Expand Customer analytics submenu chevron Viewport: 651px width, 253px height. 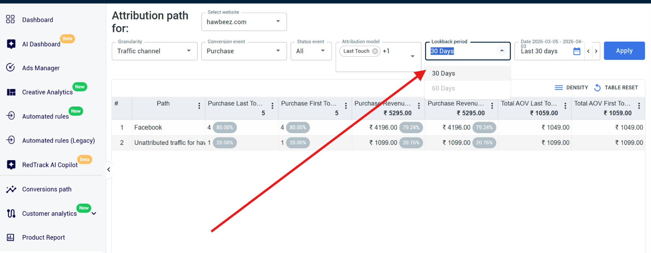coord(94,214)
